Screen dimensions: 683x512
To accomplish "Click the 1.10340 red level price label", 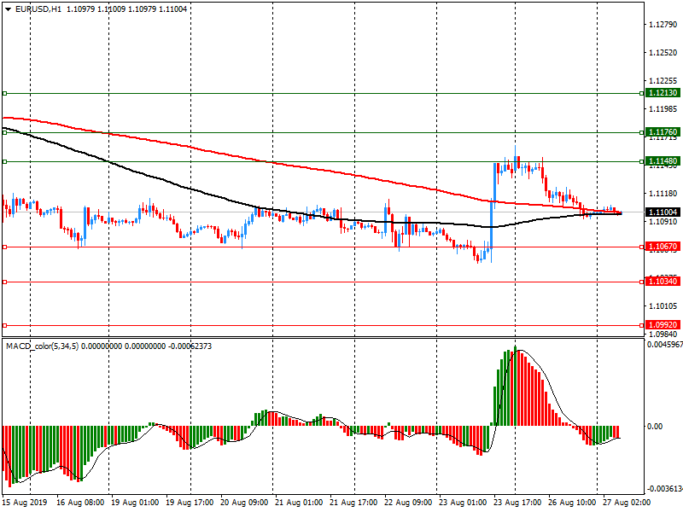I will [663, 282].
